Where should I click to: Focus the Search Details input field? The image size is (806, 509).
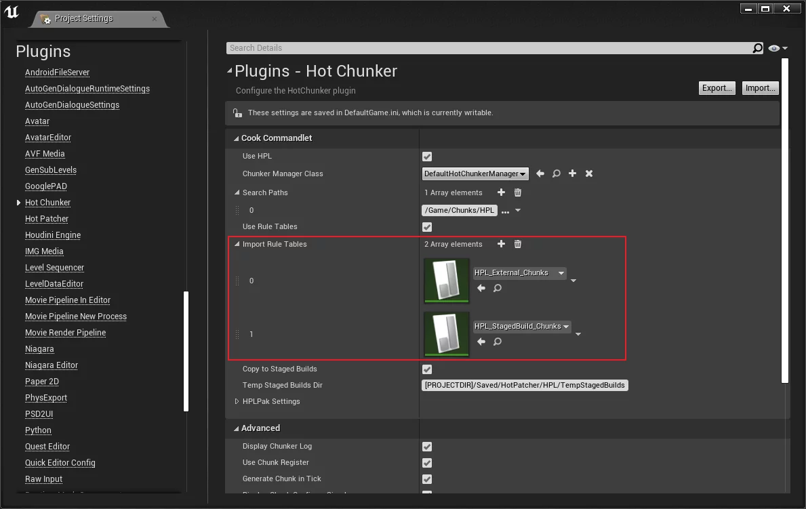(488, 48)
